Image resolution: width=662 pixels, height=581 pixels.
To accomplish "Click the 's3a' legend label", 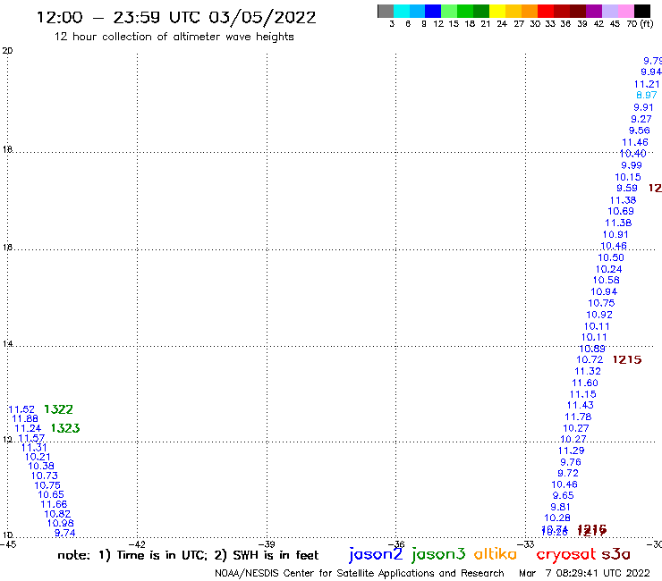I will (x=616, y=554).
